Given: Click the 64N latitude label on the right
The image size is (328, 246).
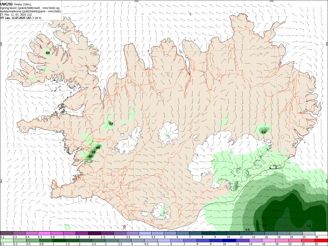Looking at the screenshot, I should click(327, 181).
